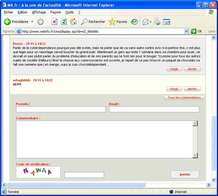The height and width of the screenshot is (196, 218).
Task: Open the history clock icon
Action: coord(134,22)
